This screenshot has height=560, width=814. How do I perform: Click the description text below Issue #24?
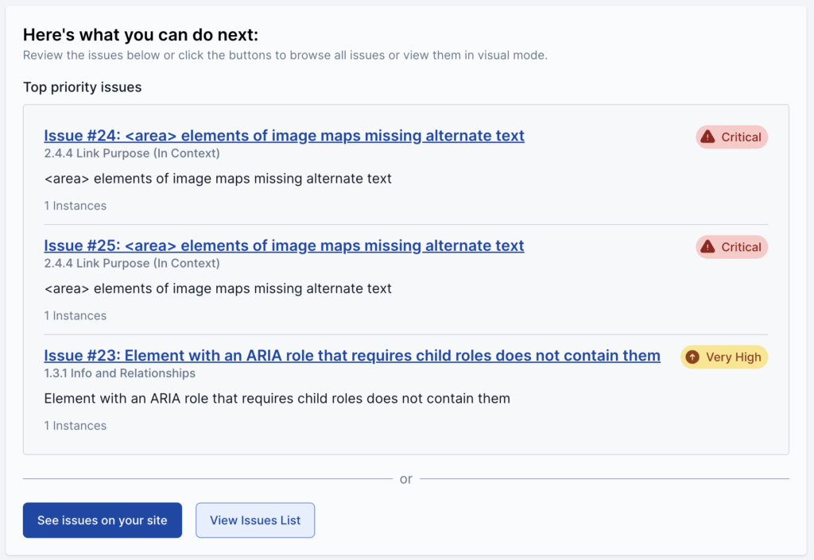coord(218,179)
